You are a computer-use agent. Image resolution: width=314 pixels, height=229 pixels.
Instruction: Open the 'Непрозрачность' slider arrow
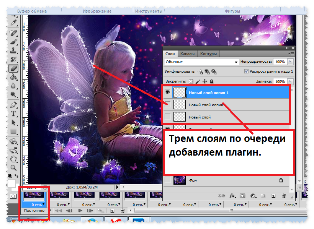(290, 62)
